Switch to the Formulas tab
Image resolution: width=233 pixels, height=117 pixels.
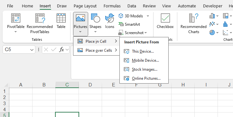pyautogui.click(x=112, y=6)
